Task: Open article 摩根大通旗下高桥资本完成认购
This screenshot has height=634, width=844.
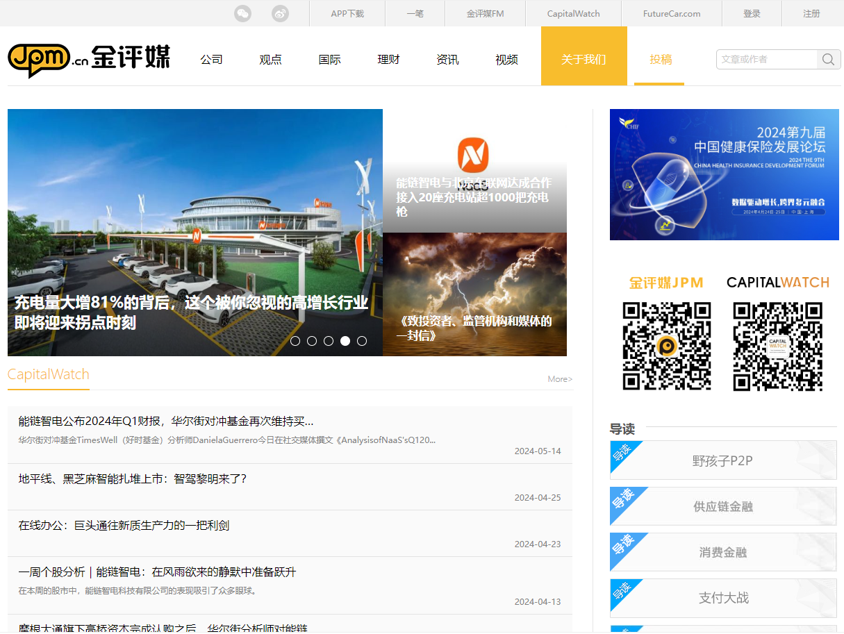Action: [x=163, y=627]
